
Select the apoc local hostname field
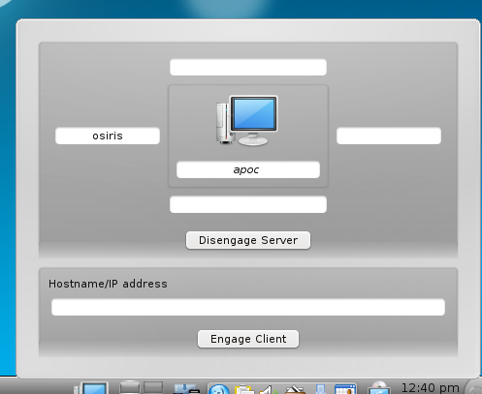point(248,169)
